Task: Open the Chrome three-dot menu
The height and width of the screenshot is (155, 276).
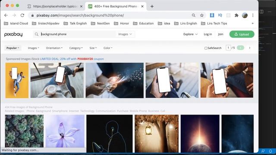Action: pos(253,15)
